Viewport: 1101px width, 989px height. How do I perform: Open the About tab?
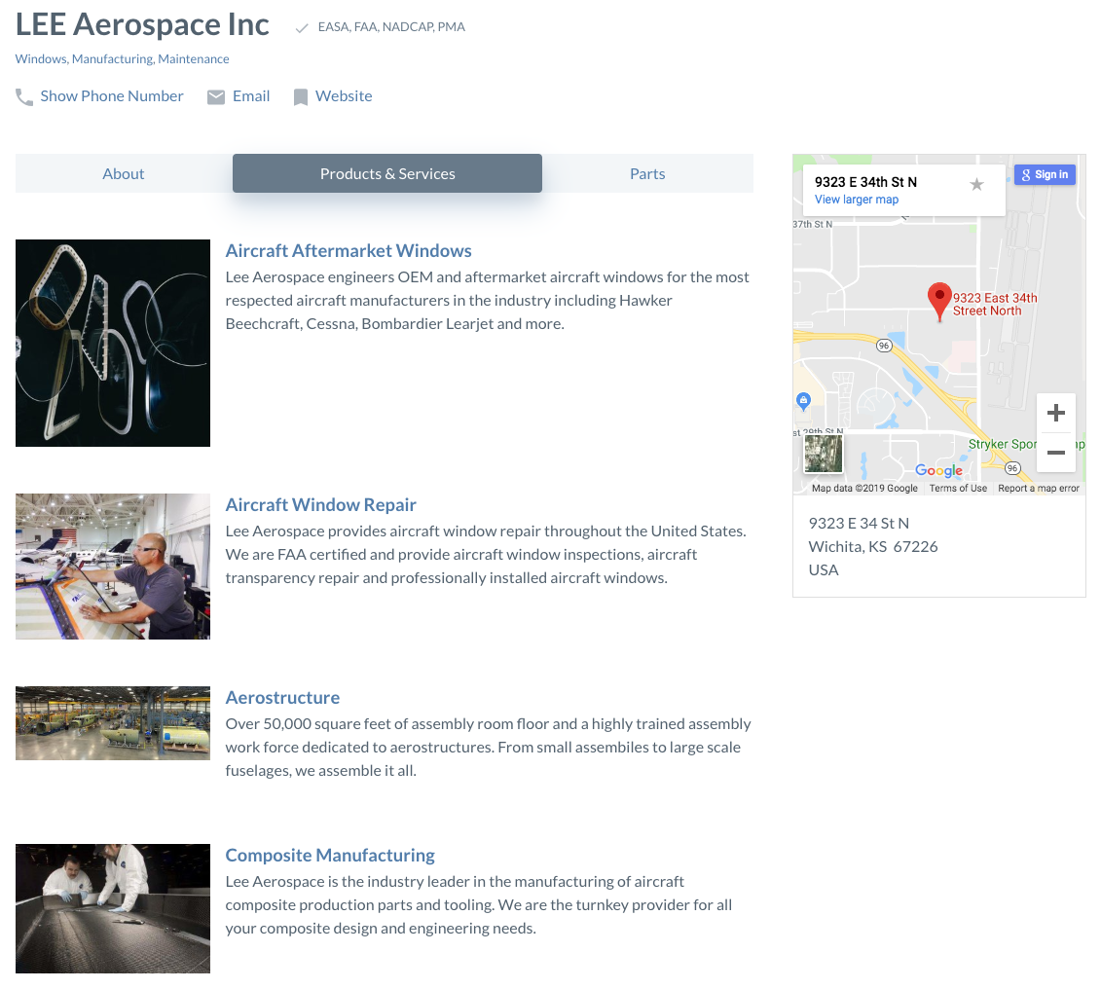point(124,173)
